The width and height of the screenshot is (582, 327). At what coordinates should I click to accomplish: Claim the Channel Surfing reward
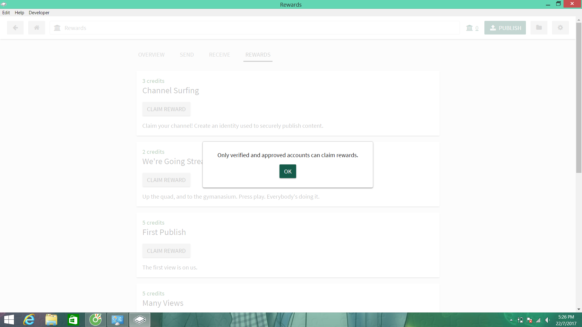166,109
